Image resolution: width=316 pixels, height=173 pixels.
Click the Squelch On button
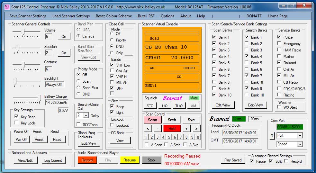(x=64, y=53)
